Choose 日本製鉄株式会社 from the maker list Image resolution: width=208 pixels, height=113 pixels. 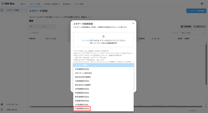(103, 69)
